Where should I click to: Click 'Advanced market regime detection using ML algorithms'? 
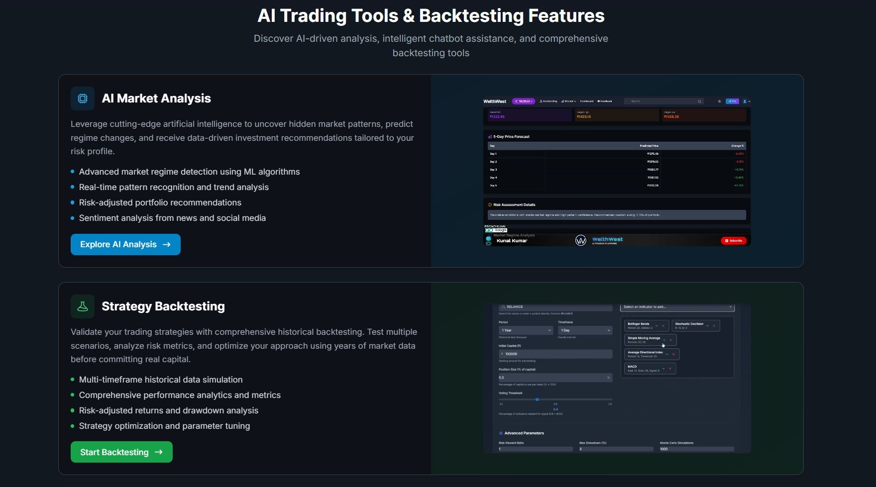[190, 172]
